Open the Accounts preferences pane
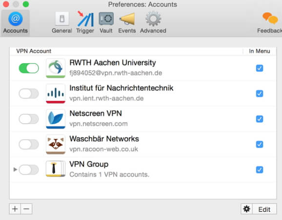The image size is (282, 220). [x=15, y=22]
